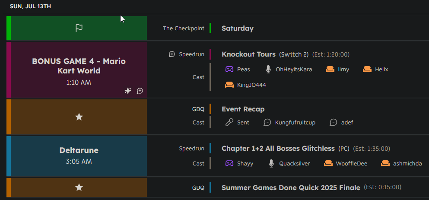429x200 pixels.
Task: Click the 1:10 AM start time
Action: 79,82
